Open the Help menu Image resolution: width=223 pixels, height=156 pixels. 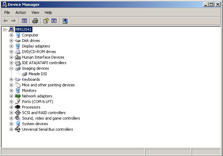click(48, 12)
